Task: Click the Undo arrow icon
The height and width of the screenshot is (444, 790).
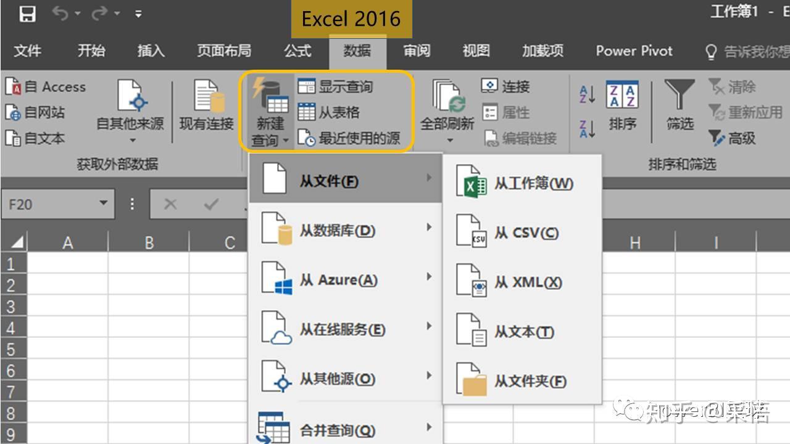Action: coord(60,14)
